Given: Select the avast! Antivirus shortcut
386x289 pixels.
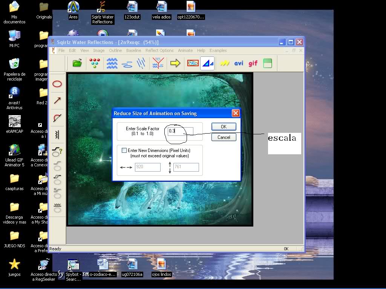Looking at the screenshot, I should tap(15, 98).
